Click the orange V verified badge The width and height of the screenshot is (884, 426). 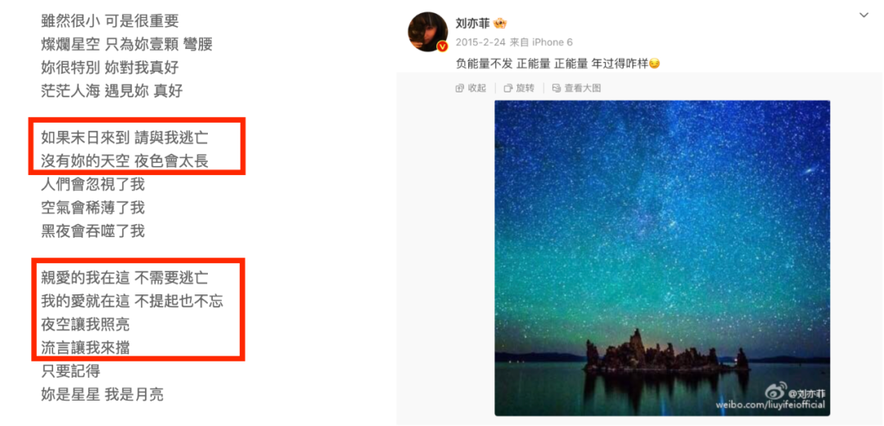(442, 47)
